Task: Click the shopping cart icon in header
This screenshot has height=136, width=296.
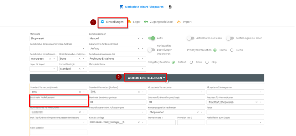Action: pyautogui.click(x=121, y=7)
